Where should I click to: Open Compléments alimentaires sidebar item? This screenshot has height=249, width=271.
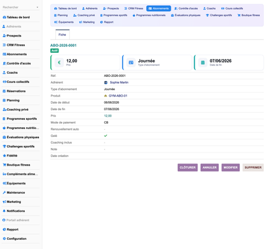pyautogui.click(x=21, y=174)
